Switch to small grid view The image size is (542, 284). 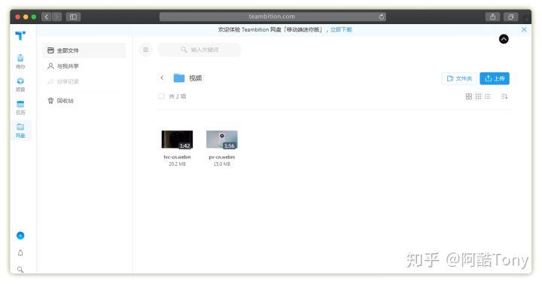(478, 96)
